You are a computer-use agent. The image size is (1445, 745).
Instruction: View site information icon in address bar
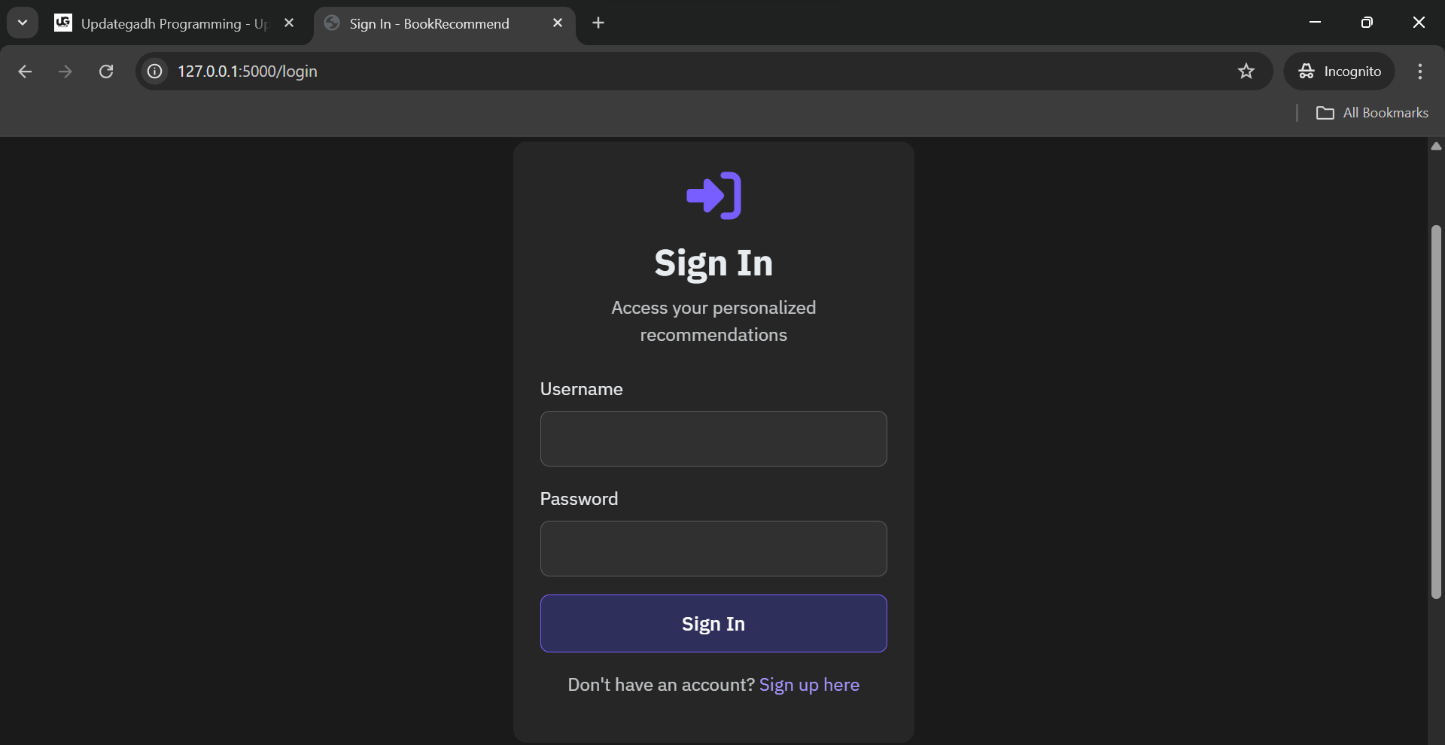155,71
